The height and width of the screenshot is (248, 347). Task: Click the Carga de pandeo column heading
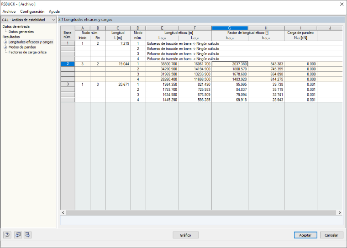coord(300,33)
